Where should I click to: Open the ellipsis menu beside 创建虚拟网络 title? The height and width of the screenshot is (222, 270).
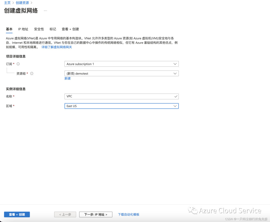coord(45,11)
